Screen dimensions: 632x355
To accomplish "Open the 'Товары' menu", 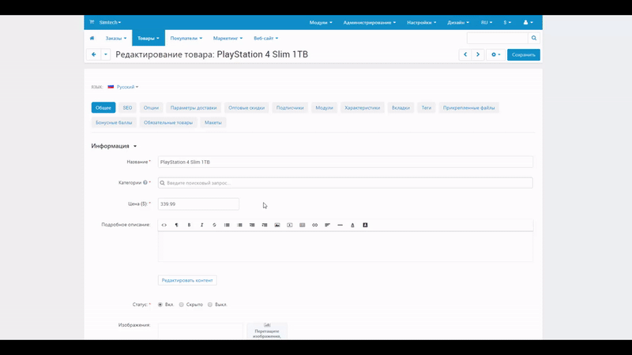I will (x=148, y=38).
